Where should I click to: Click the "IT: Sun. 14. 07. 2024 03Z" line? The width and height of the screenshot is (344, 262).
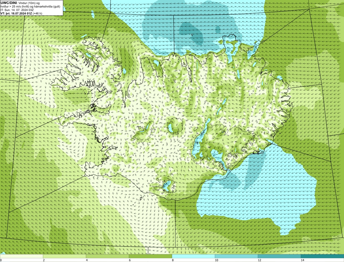[17, 10]
